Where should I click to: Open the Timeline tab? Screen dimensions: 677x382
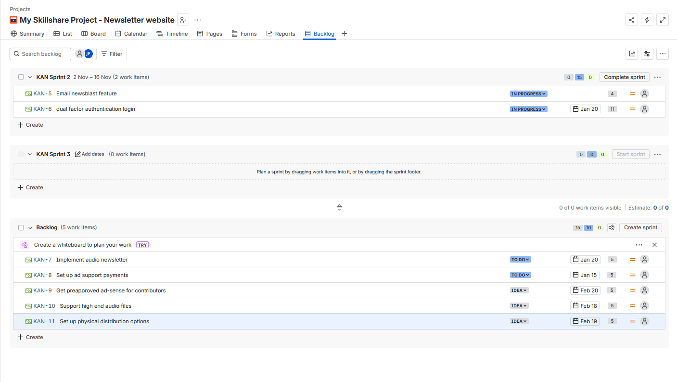click(172, 34)
